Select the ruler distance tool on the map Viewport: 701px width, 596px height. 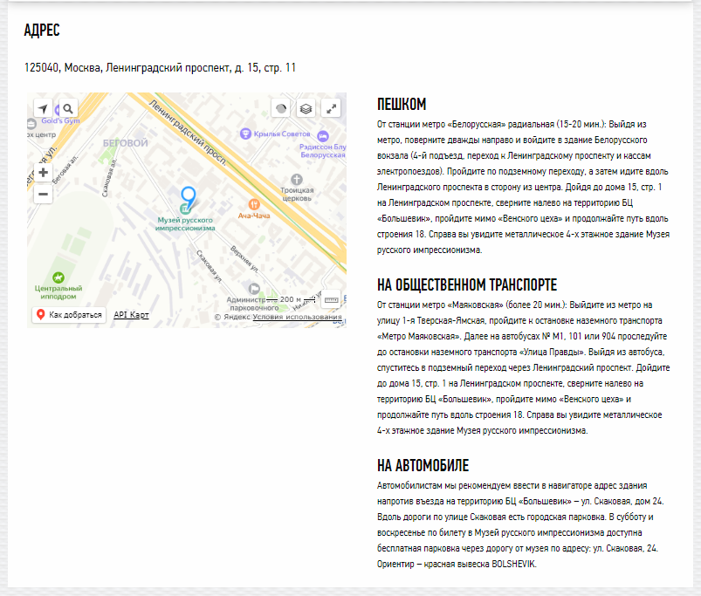pos(331,300)
